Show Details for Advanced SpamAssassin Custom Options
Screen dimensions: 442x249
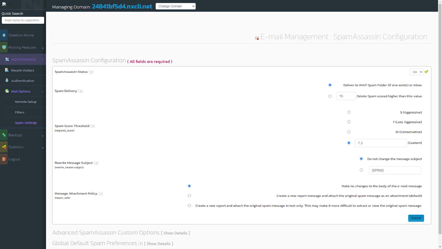175,233
